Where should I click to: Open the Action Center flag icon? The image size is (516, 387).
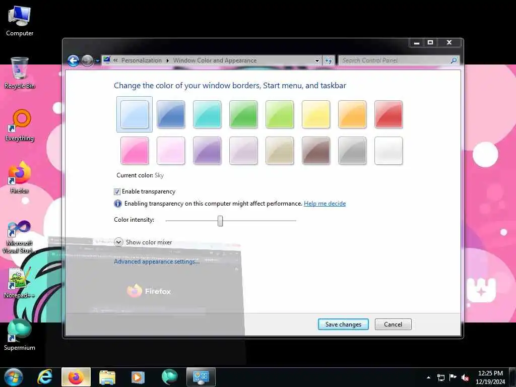[x=453, y=377]
